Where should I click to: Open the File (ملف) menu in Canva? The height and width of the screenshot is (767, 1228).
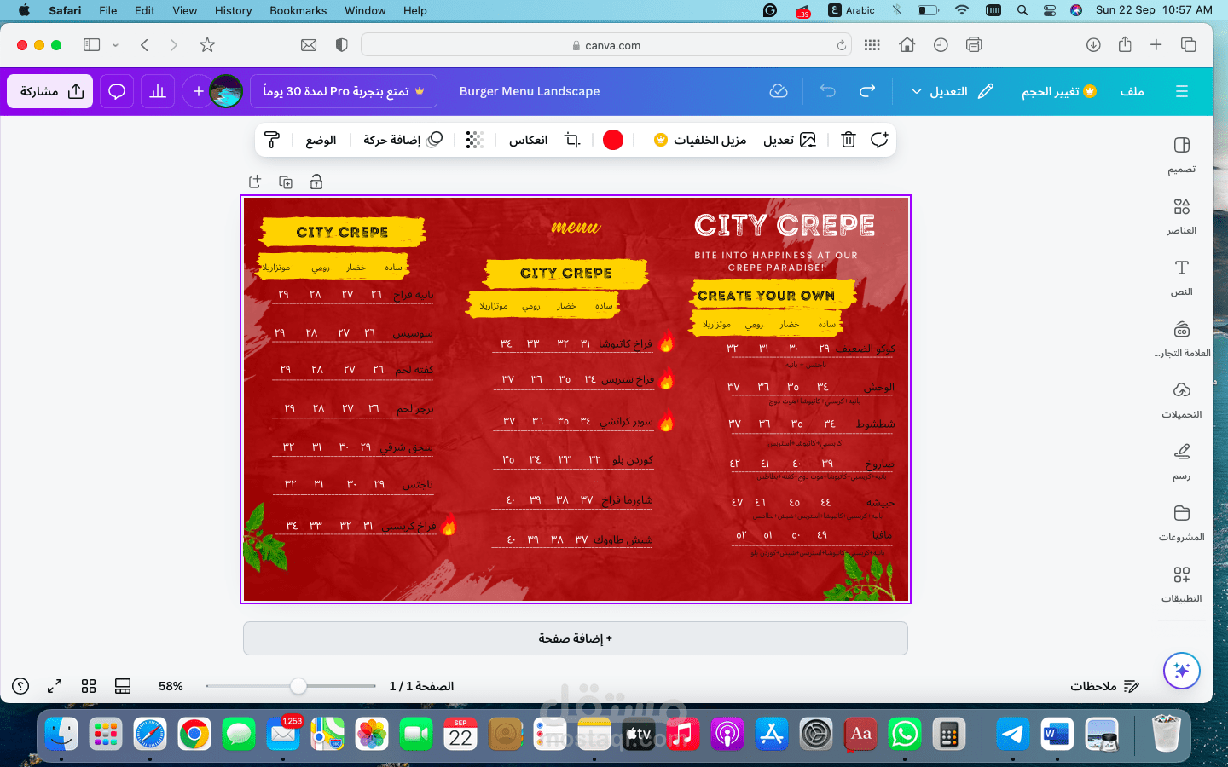pos(1132,91)
